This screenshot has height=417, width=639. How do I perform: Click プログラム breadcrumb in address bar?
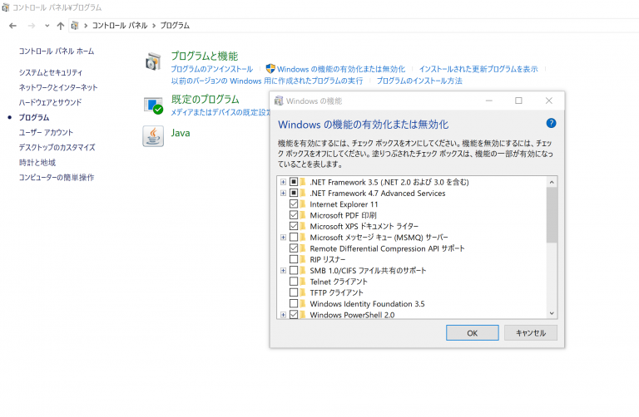pos(175,26)
